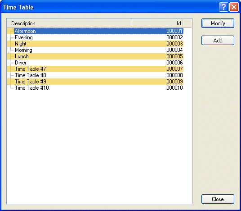Select the Evening time table entry
The width and height of the screenshot is (241, 211).
click(95, 37)
